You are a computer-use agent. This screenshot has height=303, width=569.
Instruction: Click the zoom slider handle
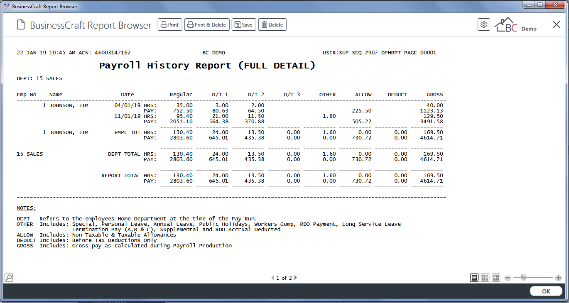(523, 278)
